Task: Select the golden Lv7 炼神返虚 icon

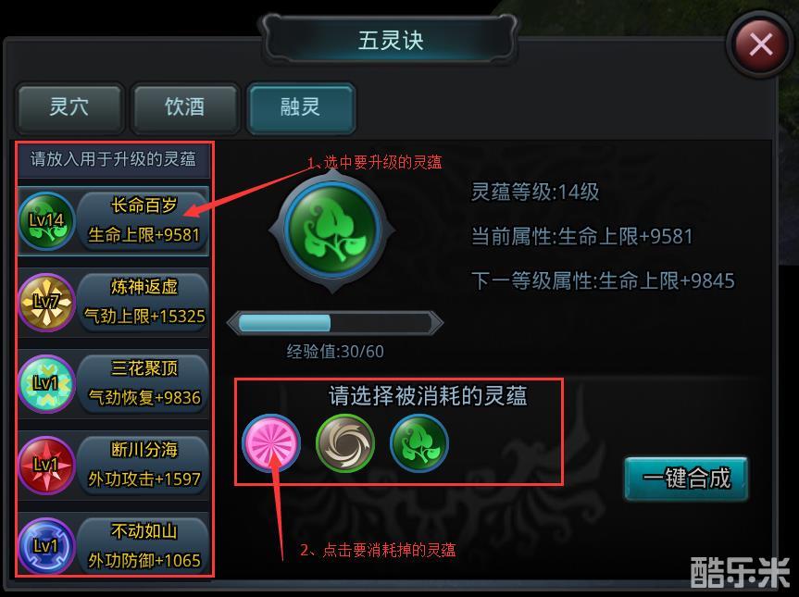Action: click(46, 303)
